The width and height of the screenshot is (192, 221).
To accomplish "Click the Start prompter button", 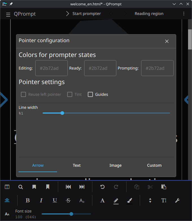I will click(x=83, y=14).
